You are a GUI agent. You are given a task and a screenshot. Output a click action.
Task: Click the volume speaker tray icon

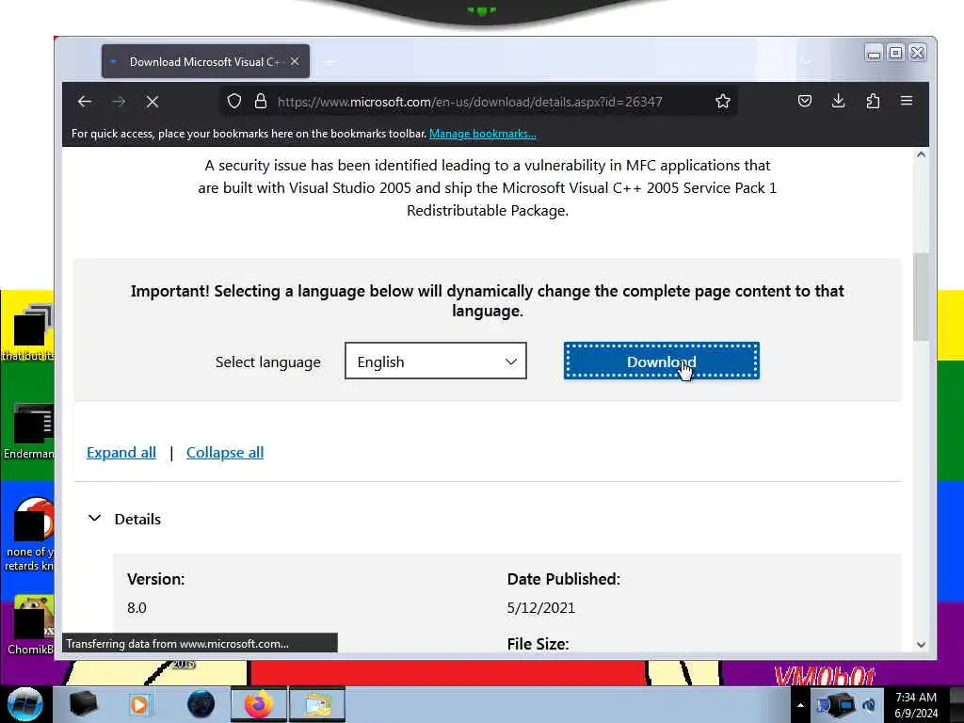click(x=869, y=705)
